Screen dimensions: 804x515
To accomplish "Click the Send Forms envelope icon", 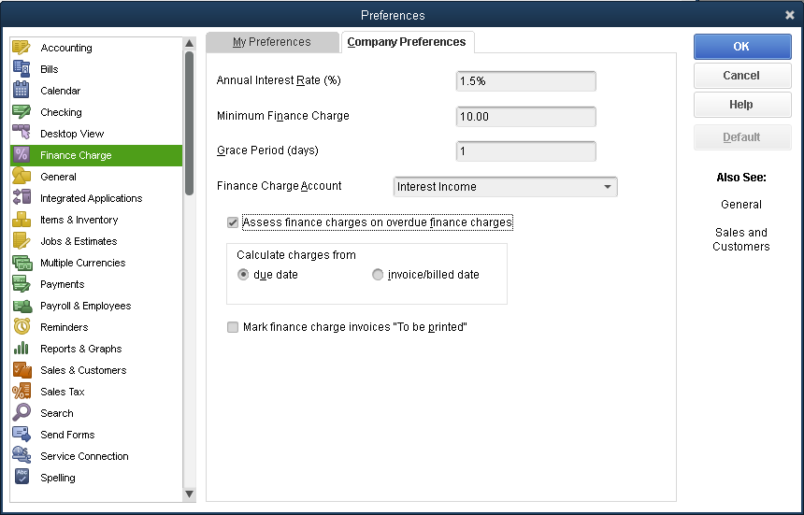I will (22, 435).
